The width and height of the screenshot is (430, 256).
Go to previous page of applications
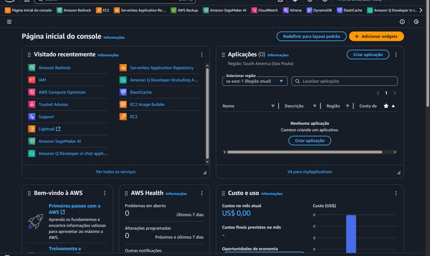point(378,93)
